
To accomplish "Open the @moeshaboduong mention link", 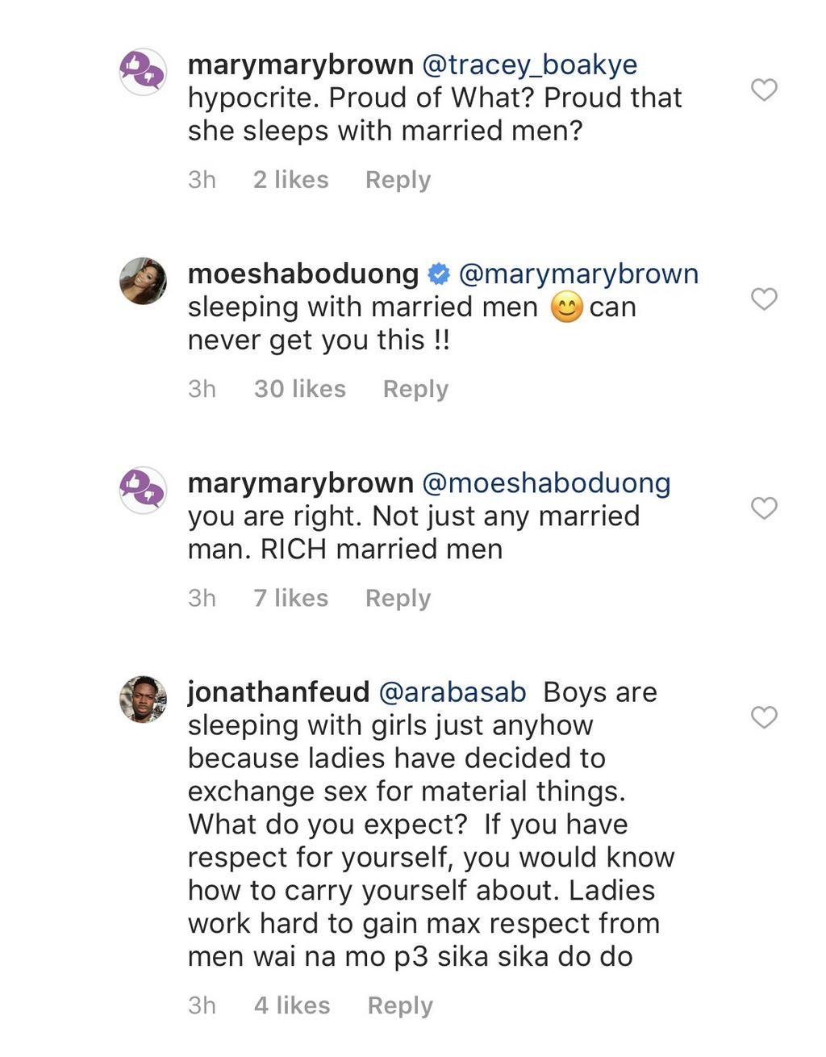I will (547, 483).
